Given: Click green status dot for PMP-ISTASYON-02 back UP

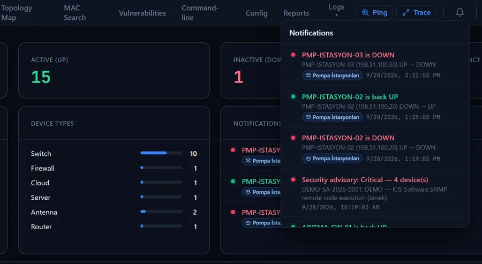Looking at the screenshot, I should pyautogui.click(x=293, y=96).
